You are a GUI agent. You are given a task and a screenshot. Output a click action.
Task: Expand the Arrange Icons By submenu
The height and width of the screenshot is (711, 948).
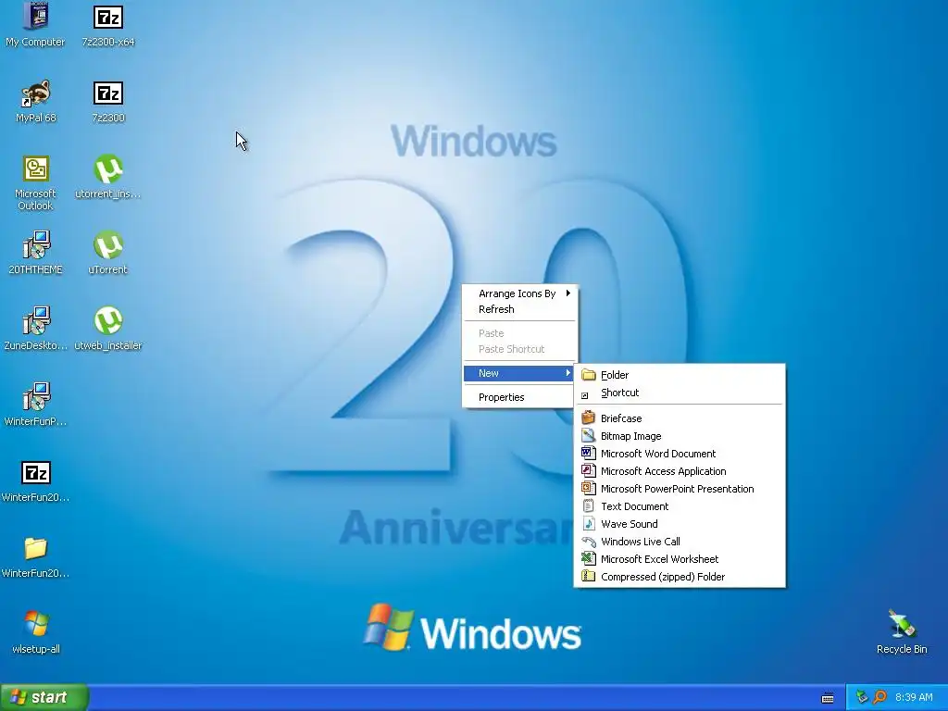coord(518,293)
